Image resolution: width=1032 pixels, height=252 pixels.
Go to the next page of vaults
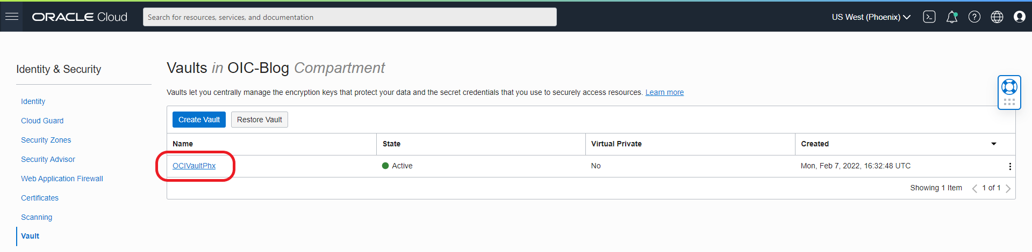pyautogui.click(x=1008, y=188)
